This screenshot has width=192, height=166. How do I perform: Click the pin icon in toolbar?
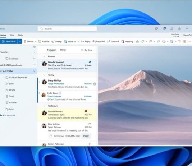[x=159, y=41]
